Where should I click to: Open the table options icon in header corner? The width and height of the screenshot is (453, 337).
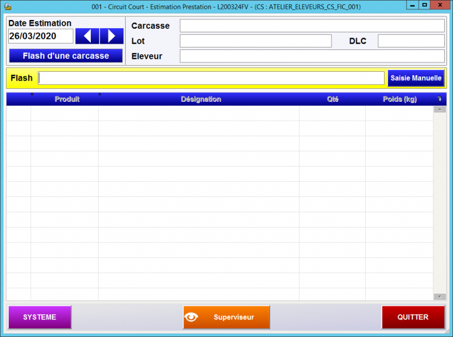pyautogui.click(x=439, y=99)
